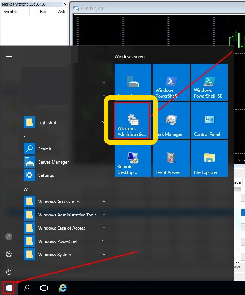Open the Windows PowerShell folder item

tap(64, 241)
